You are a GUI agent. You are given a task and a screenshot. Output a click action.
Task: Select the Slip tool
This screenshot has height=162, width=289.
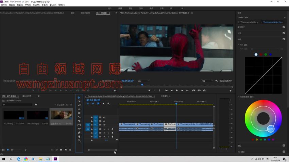(x=79, y=125)
